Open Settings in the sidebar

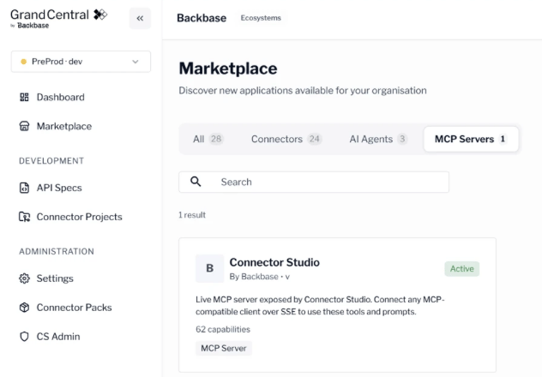click(x=55, y=278)
